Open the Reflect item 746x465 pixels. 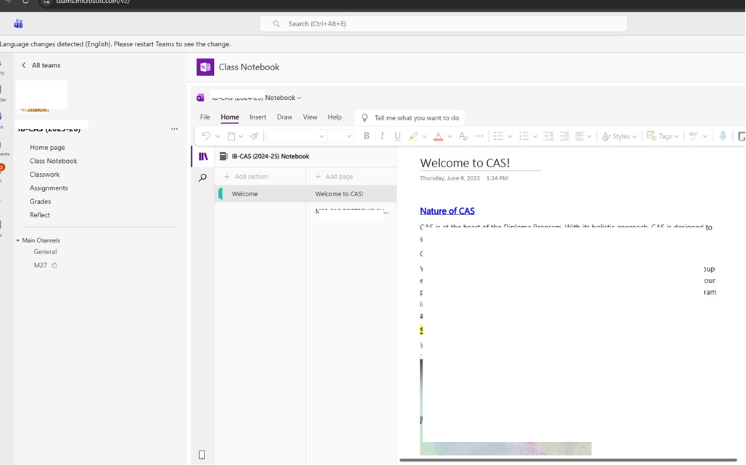pyautogui.click(x=39, y=215)
